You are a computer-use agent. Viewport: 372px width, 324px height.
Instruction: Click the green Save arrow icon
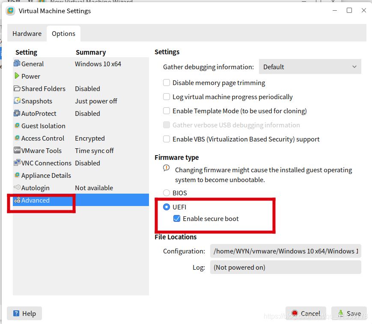341,313
